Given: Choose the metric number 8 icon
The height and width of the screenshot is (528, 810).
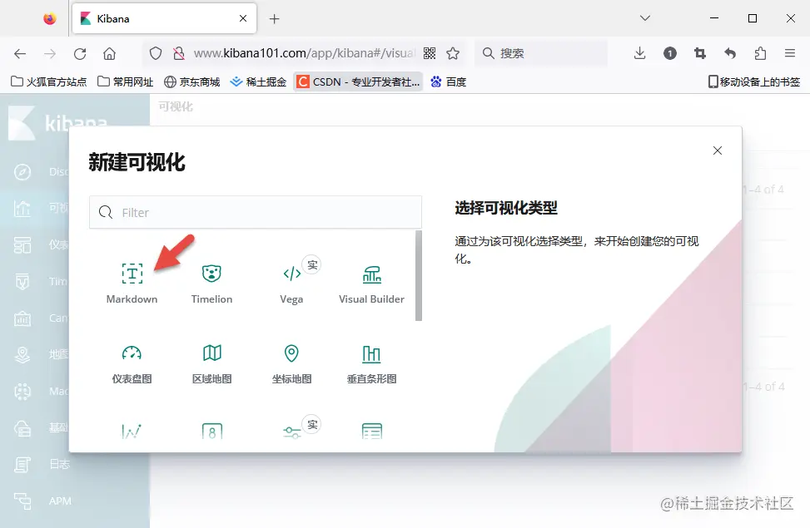Looking at the screenshot, I should (x=211, y=431).
